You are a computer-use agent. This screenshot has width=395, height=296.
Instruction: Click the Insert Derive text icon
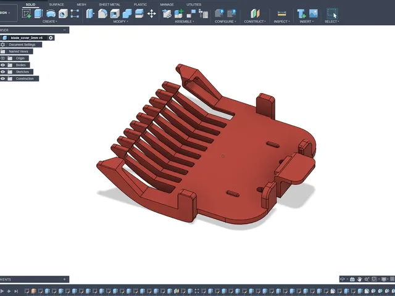pos(301,14)
